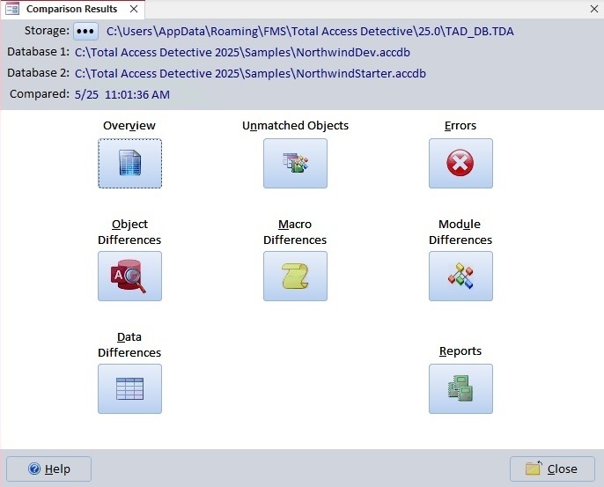The image size is (604, 487).
Task: Close the Comparison Results tab with its X
Action: tap(133, 9)
